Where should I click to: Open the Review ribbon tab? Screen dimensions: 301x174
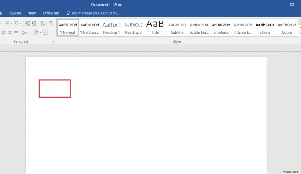click(x=15, y=13)
